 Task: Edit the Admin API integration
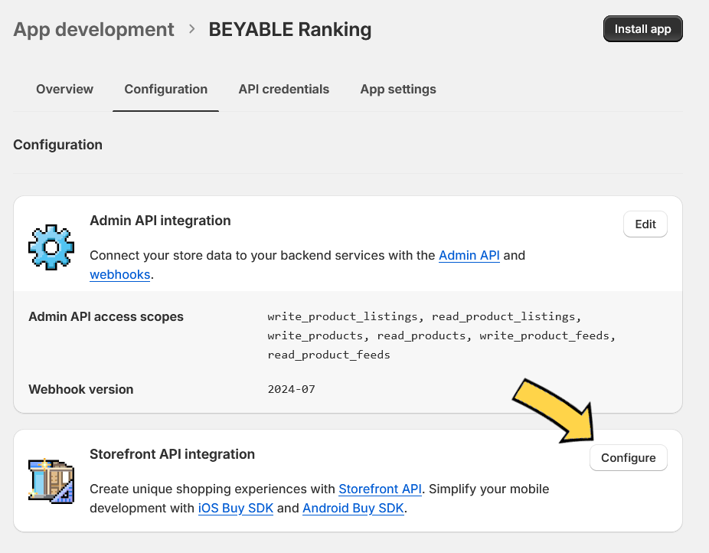tap(645, 224)
